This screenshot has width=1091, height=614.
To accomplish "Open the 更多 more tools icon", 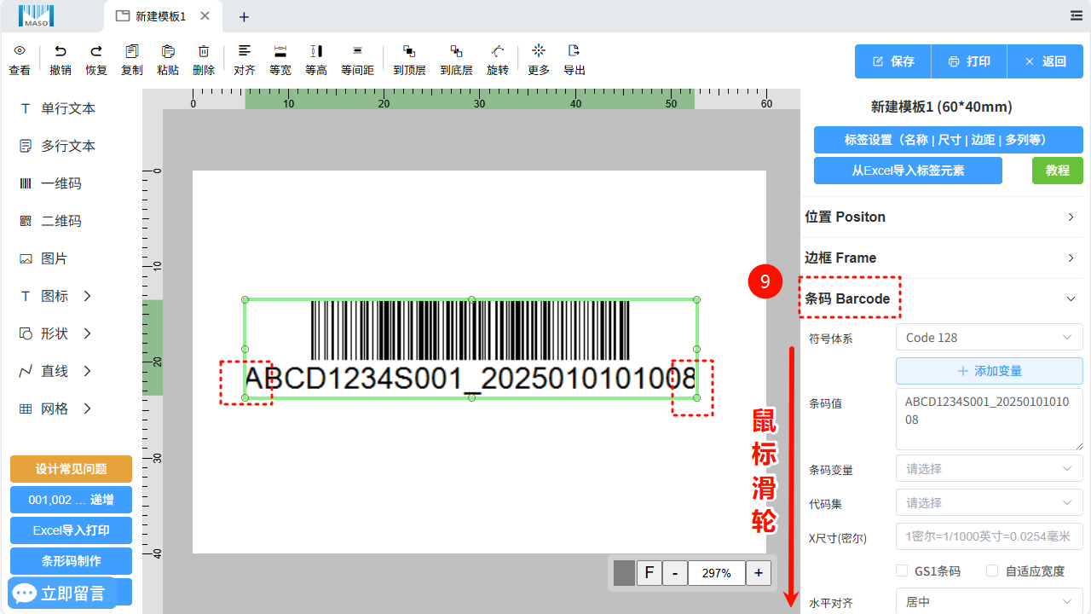I will (x=539, y=51).
